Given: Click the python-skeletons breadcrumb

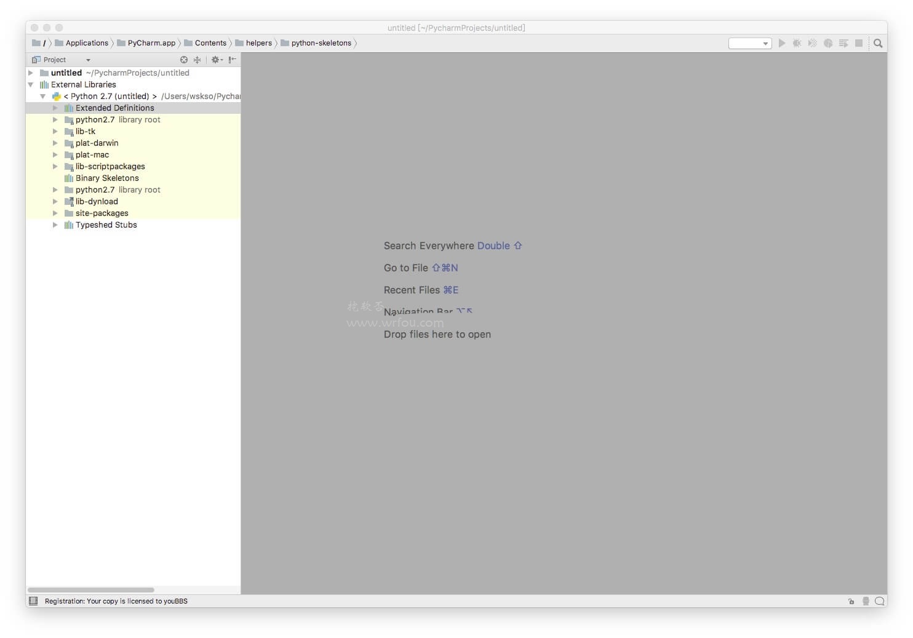Looking at the screenshot, I should pos(316,43).
